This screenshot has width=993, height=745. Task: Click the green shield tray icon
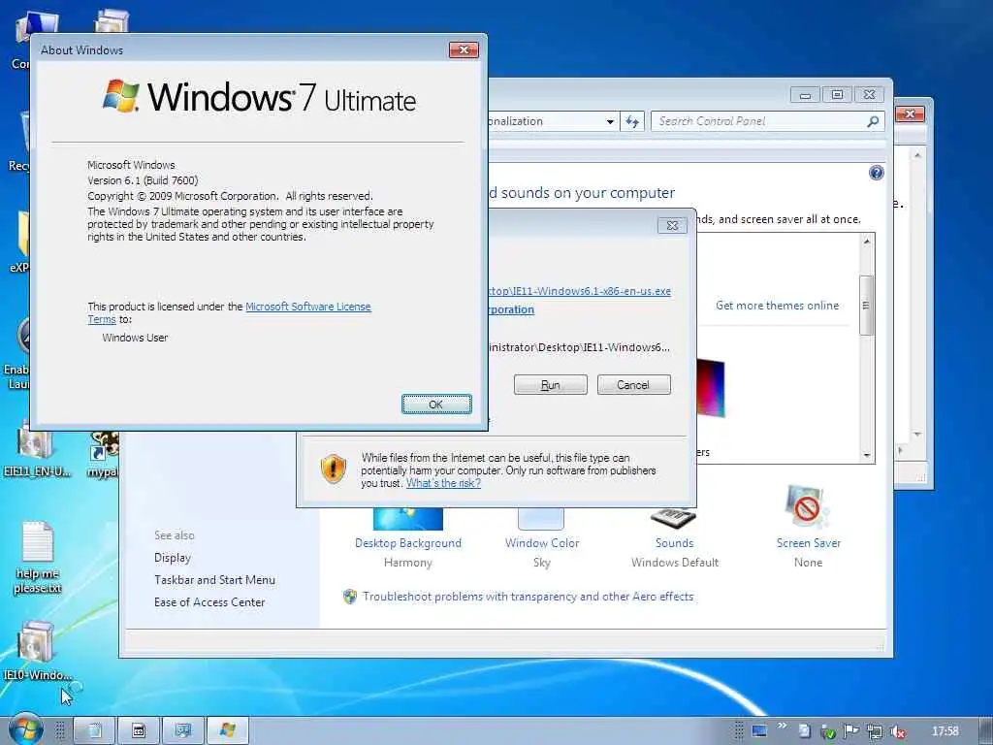pos(828,732)
